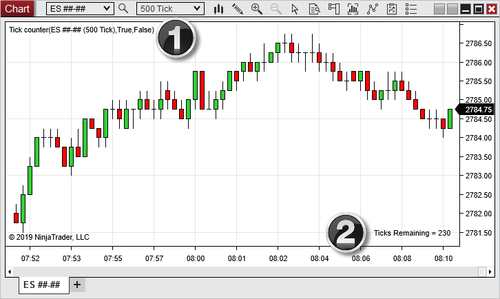Click the instrument search magnifier
This screenshot has height=299, width=500.
(124, 9)
